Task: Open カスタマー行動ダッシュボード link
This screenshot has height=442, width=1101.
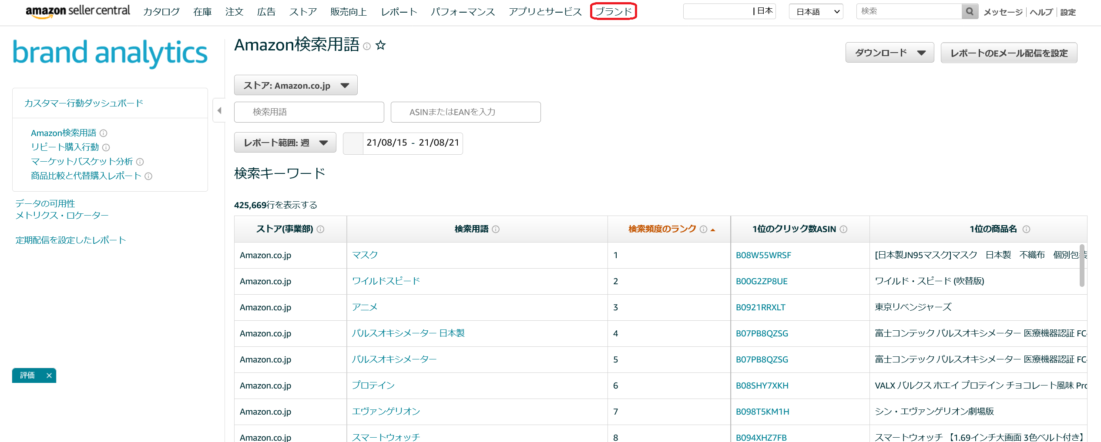Action: tap(84, 103)
